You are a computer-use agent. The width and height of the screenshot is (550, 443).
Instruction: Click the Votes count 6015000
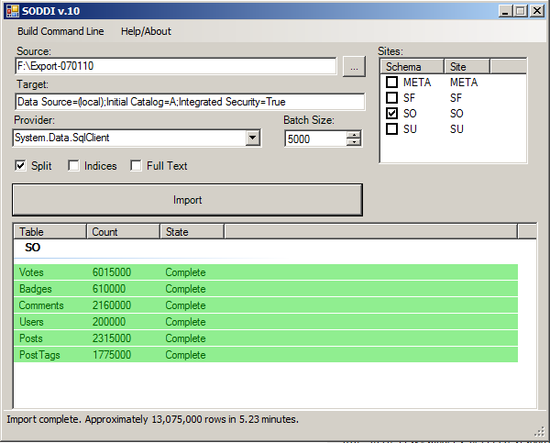[x=112, y=272]
